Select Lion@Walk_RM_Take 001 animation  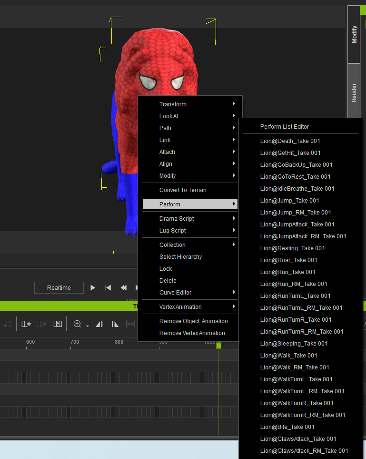coord(300,367)
